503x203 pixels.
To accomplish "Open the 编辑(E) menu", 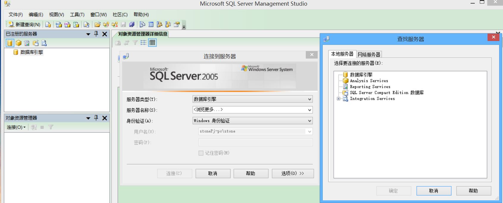I will click(x=36, y=15).
